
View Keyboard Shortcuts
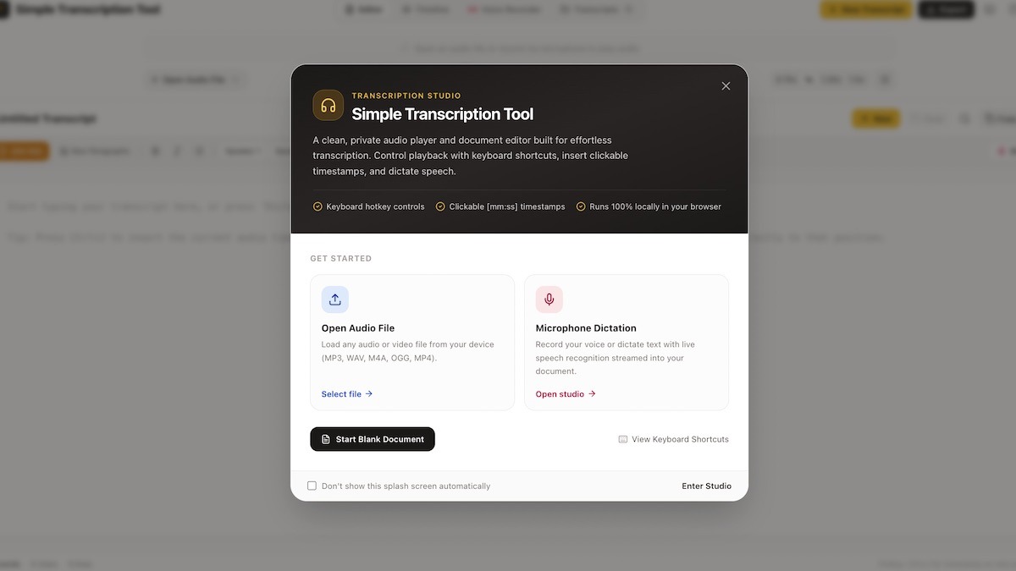coord(673,440)
